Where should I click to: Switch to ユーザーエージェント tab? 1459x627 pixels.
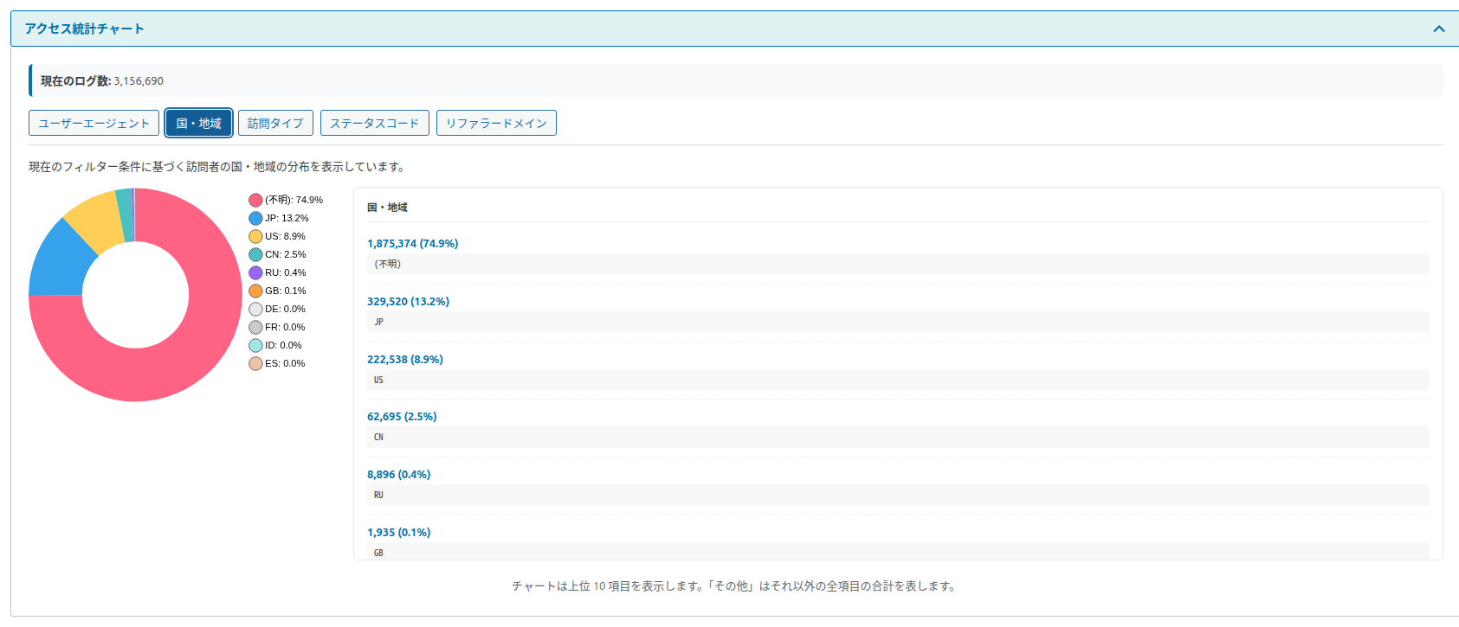94,123
